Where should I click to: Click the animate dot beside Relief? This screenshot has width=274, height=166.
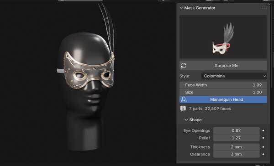pyautogui.click(x=263, y=138)
